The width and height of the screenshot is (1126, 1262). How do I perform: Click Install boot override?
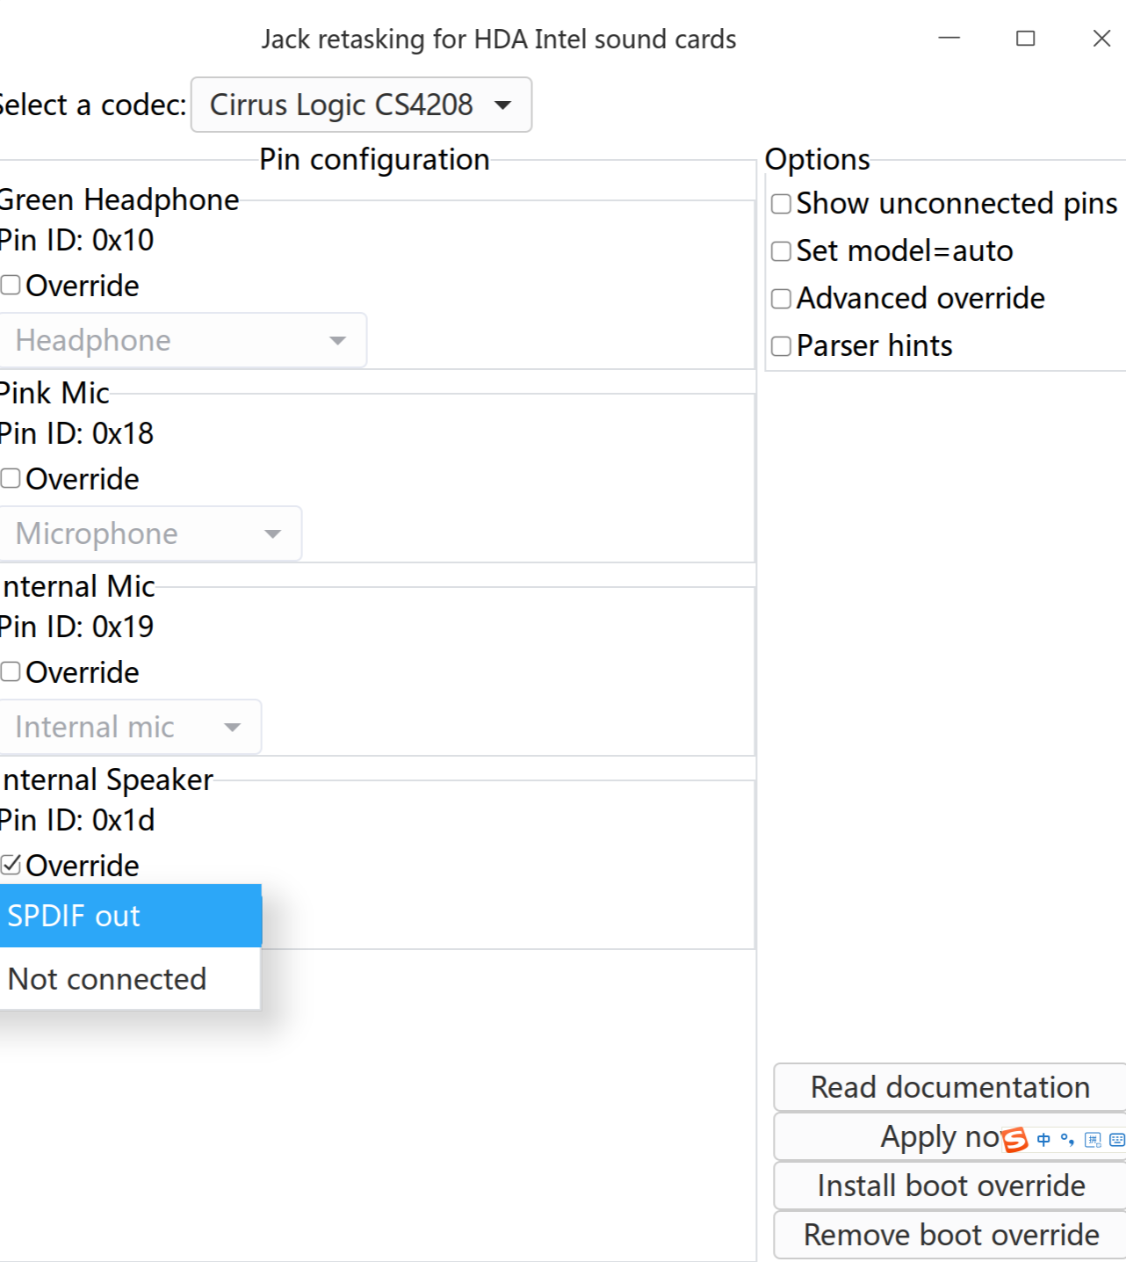pos(949,1186)
